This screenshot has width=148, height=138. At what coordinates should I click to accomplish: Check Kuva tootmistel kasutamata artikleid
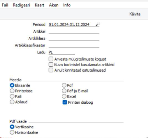coord(51,64)
